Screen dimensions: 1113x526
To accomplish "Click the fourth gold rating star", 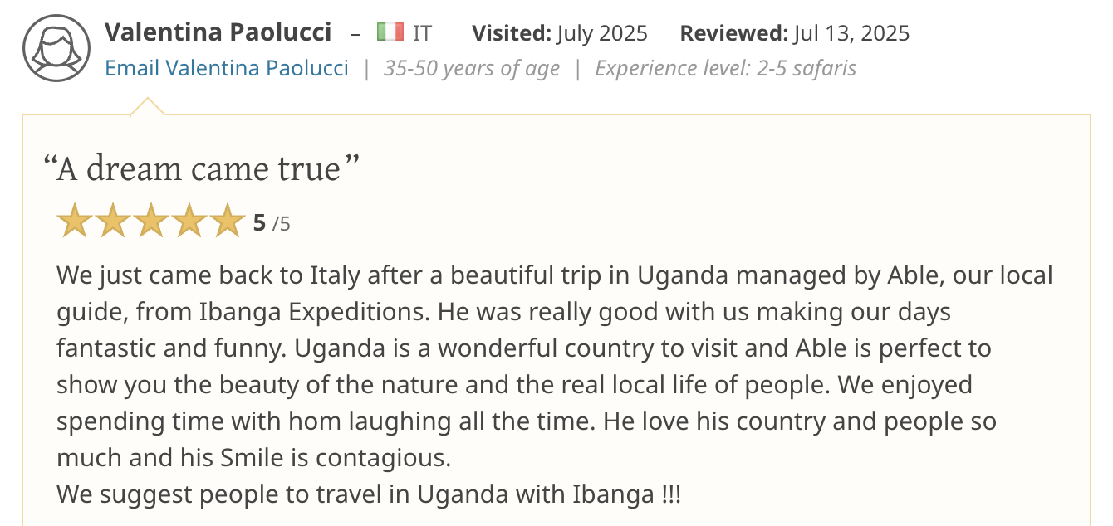I will click(x=189, y=222).
